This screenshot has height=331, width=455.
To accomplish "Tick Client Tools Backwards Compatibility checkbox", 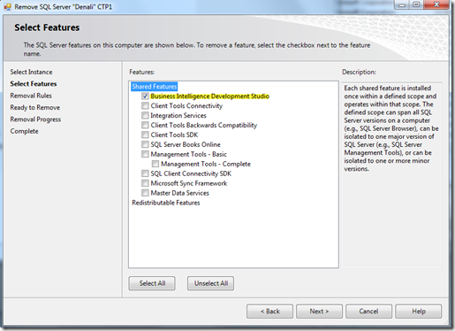I will pyautogui.click(x=145, y=125).
